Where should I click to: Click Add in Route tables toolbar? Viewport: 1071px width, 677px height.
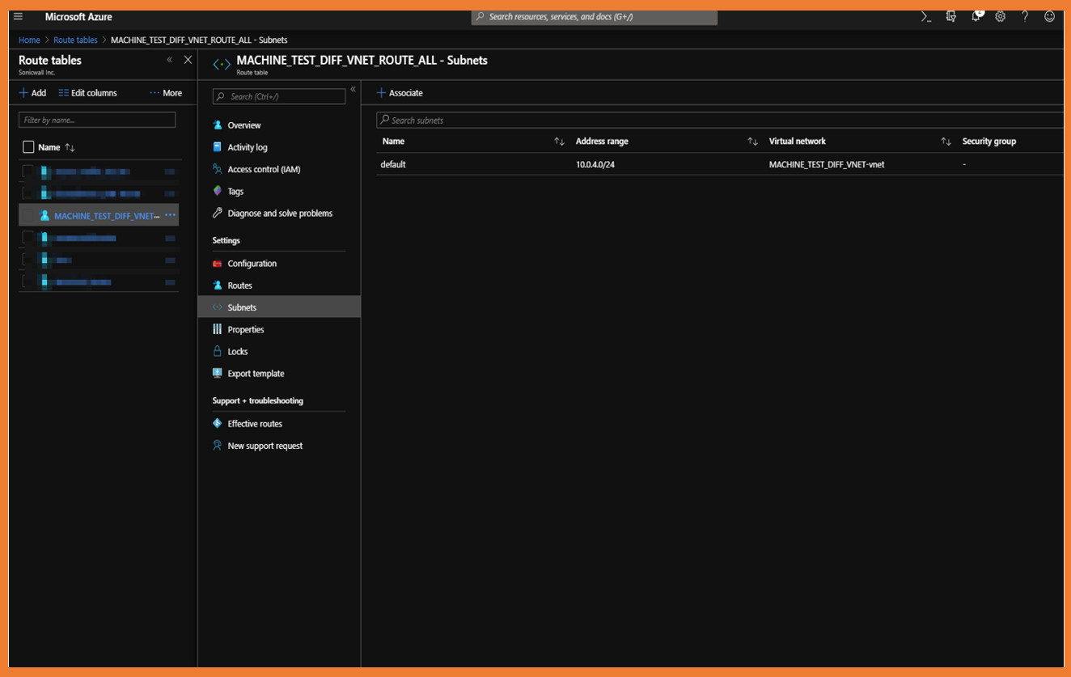click(x=32, y=93)
